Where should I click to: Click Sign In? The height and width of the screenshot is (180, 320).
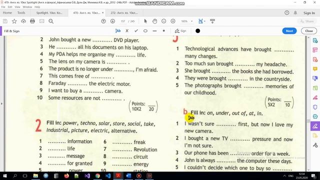(x=309, y=13)
